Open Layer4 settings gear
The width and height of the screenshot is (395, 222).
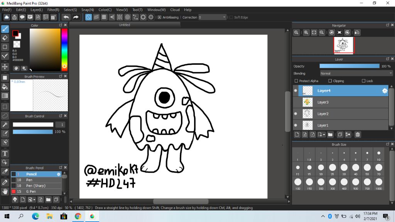tap(385, 91)
